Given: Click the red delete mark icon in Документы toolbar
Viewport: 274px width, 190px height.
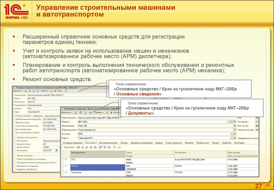Looking at the screenshot, I should click(x=91, y=147).
